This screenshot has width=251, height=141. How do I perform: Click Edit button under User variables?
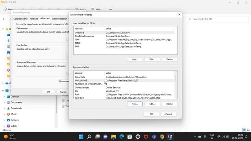152,60
